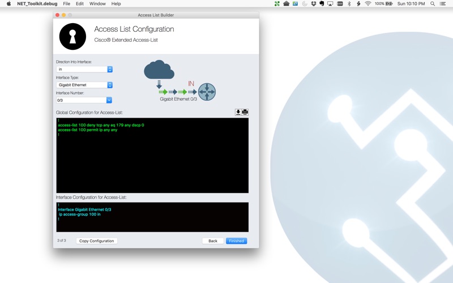Open the File menu
This screenshot has width=453, height=283.
(66, 4)
